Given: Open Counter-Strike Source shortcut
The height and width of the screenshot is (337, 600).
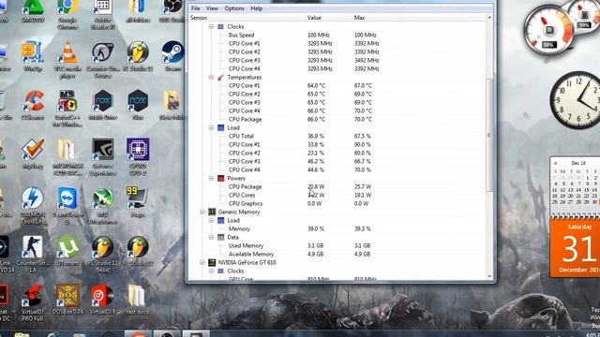Looking at the screenshot, I should pyautogui.click(x=103, y=60).
